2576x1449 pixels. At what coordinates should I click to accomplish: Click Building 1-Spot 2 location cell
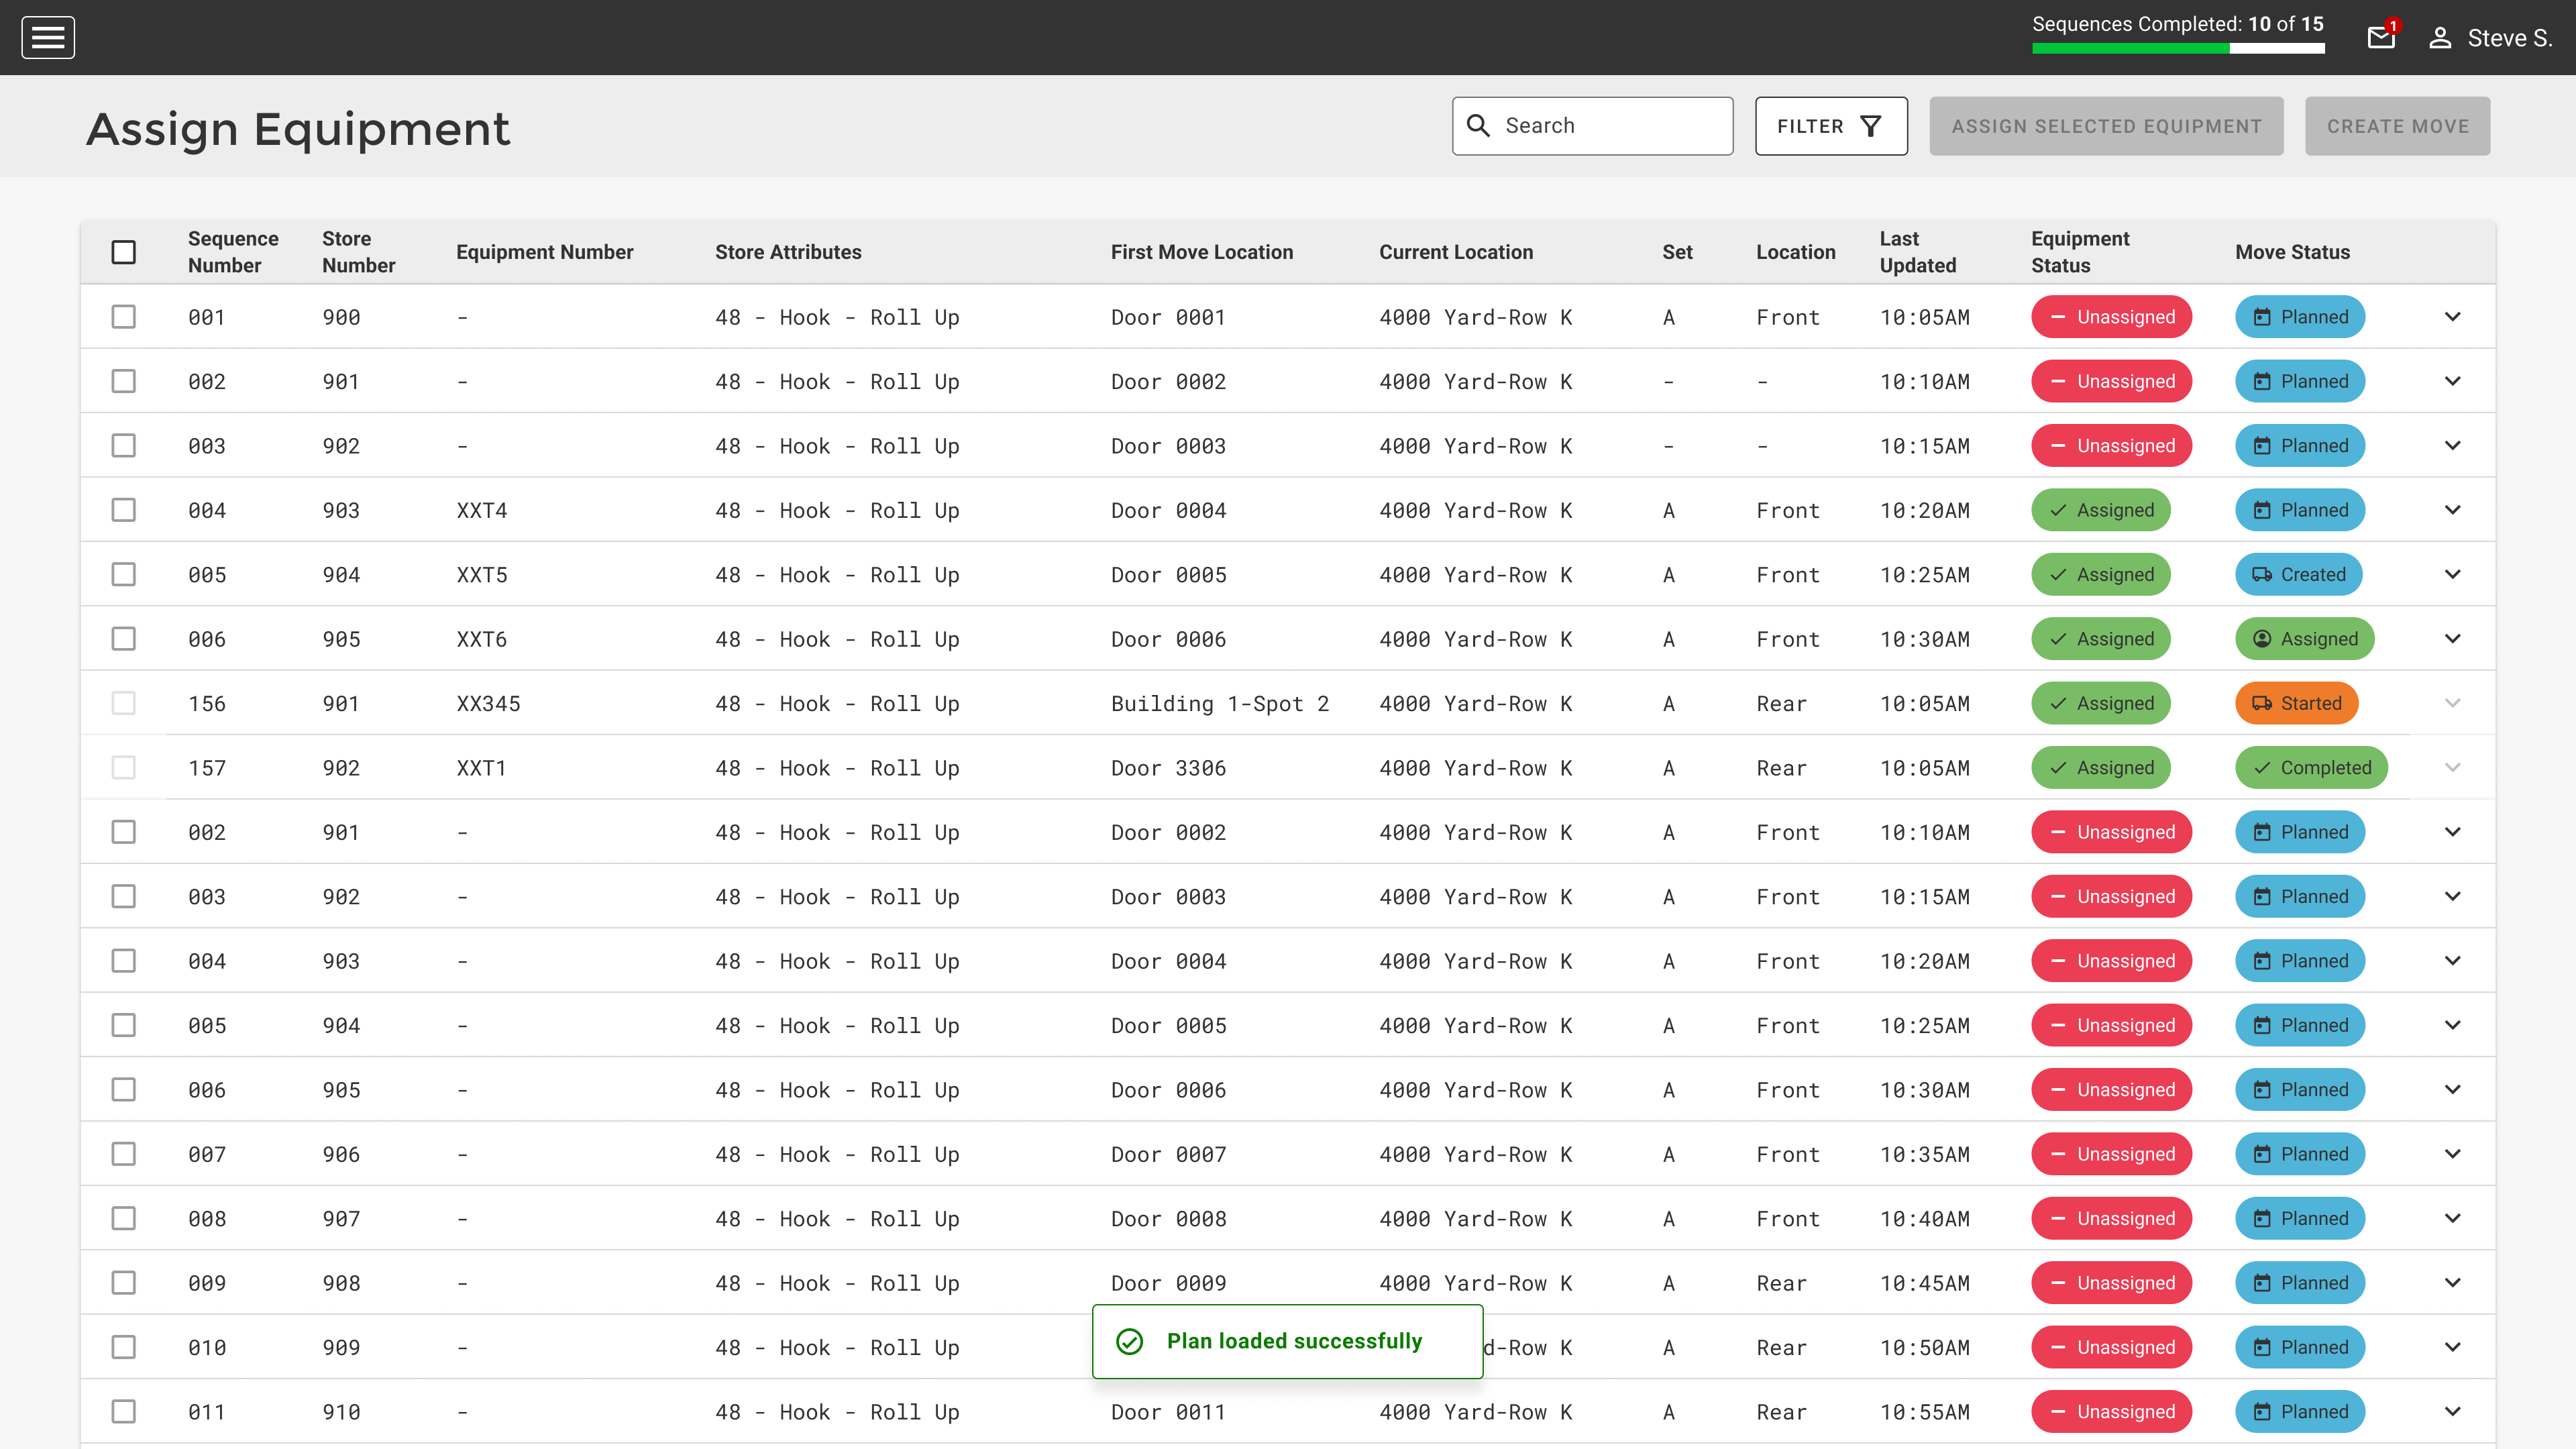(x=1220, y=704)
